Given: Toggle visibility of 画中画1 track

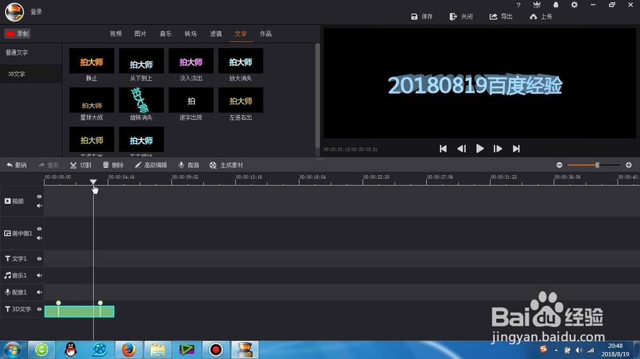Looking at the screenshot, I should tap(39, 229).
